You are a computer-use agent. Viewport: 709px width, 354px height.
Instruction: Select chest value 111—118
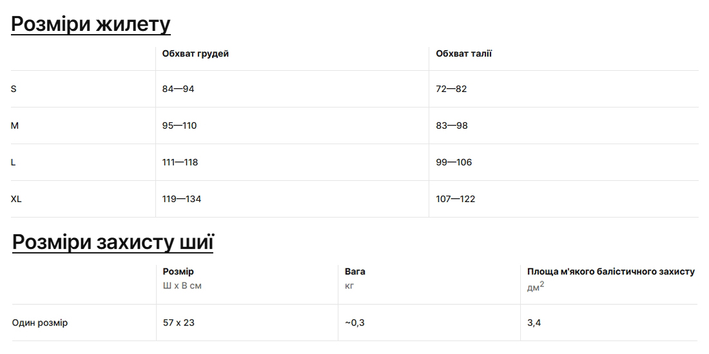[x=180, y=162]
